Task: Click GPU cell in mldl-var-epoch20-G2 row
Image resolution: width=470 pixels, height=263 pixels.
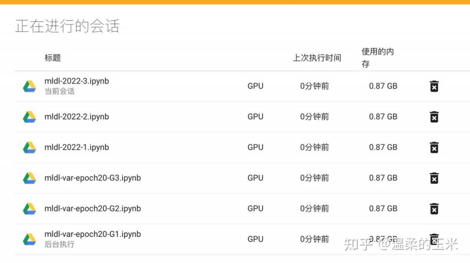Action: click(x=256, y=208)
